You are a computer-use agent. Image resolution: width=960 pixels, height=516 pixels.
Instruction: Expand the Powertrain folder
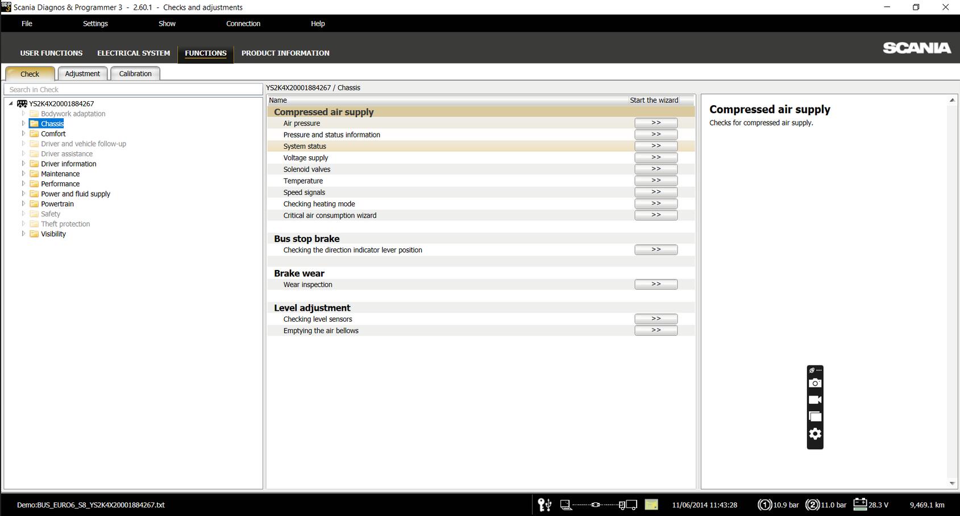pyautogui.click(x=24, y=203)
